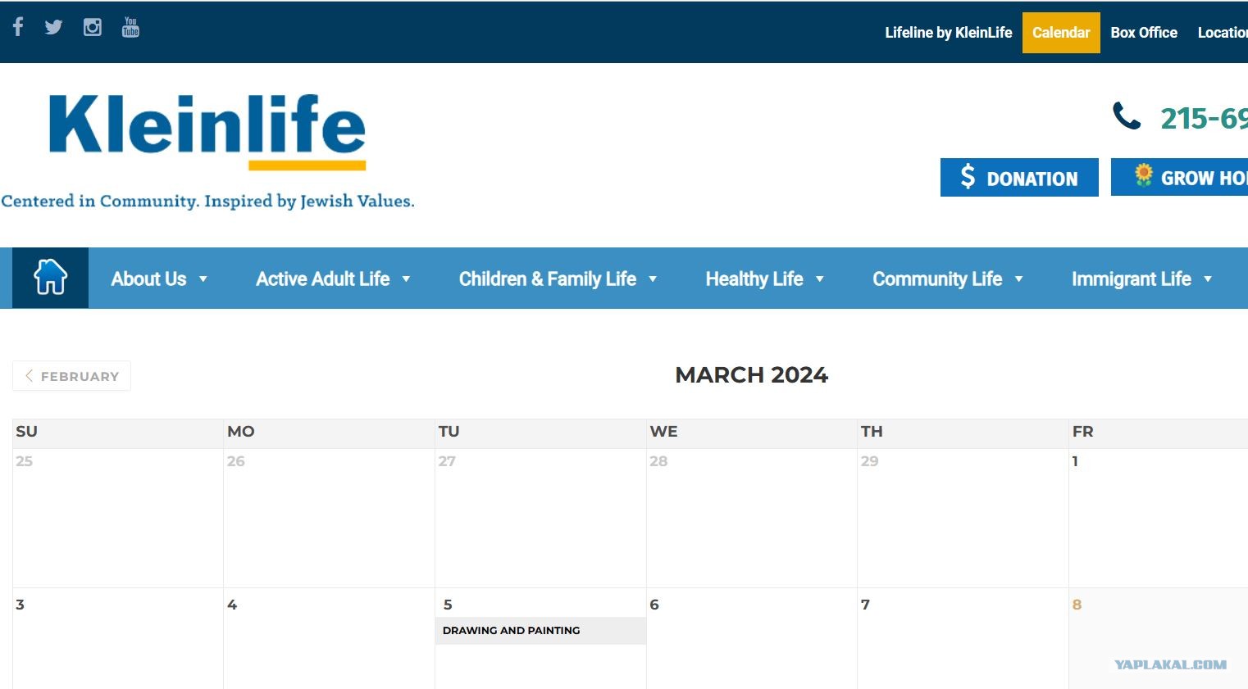Click the Centered in Community tagline
This screenshot has width=1248, height=689.
(x=208, y=201)
